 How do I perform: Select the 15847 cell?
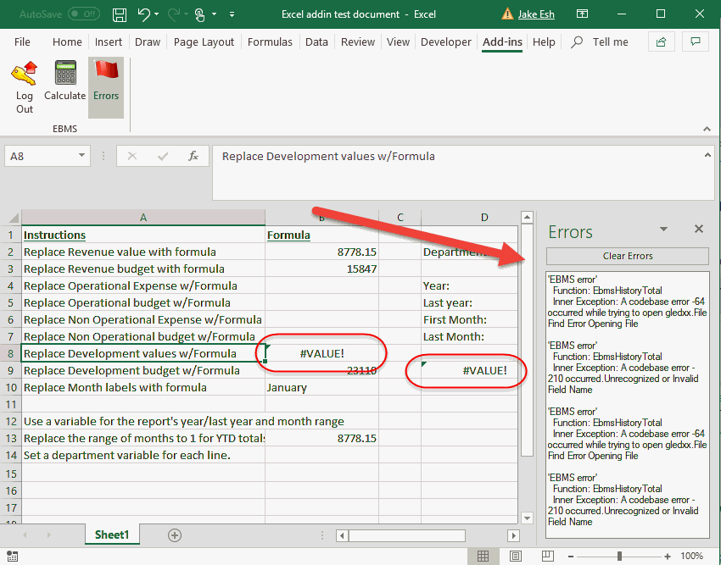pyautogui.click(x=321, y=269)
